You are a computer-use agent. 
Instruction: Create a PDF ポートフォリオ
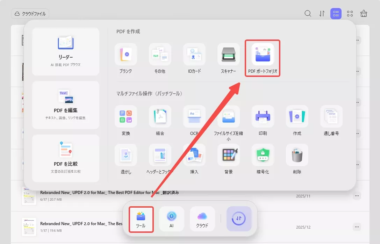pos(263,58)
